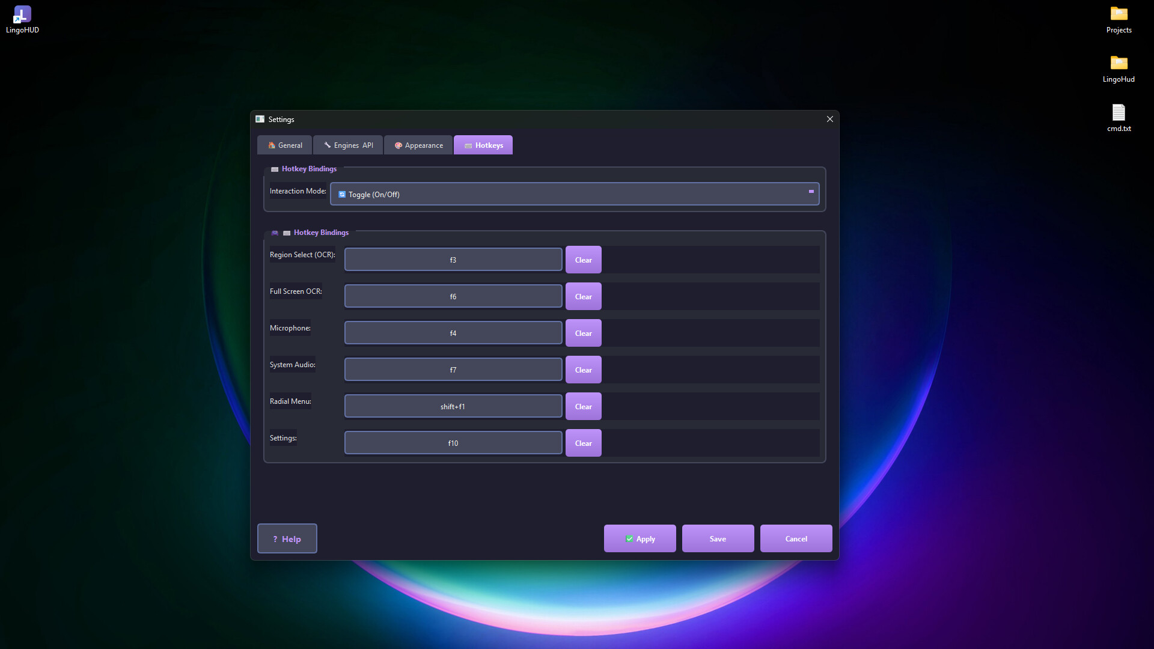Viewport: 1154px width, 649px height.
Task: Open the LingoHud folder icon
Action: pyautogui.click(x=1119, y=64)
